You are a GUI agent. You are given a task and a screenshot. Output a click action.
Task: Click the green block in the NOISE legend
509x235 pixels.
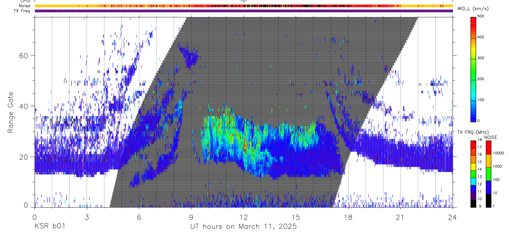point(489,174)
